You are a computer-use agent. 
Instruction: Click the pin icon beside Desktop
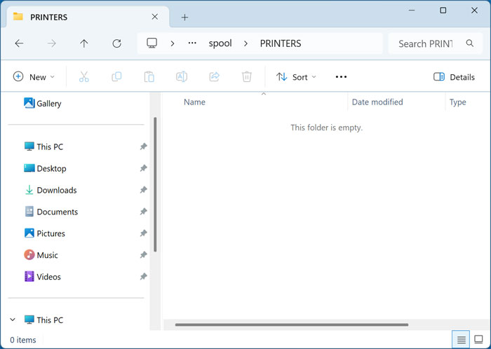tap(143, 168)
